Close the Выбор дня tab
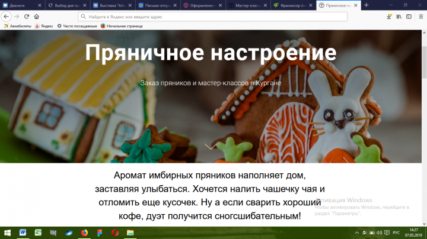The width and height of the screenshot is (427, 239). click(85, 5)
